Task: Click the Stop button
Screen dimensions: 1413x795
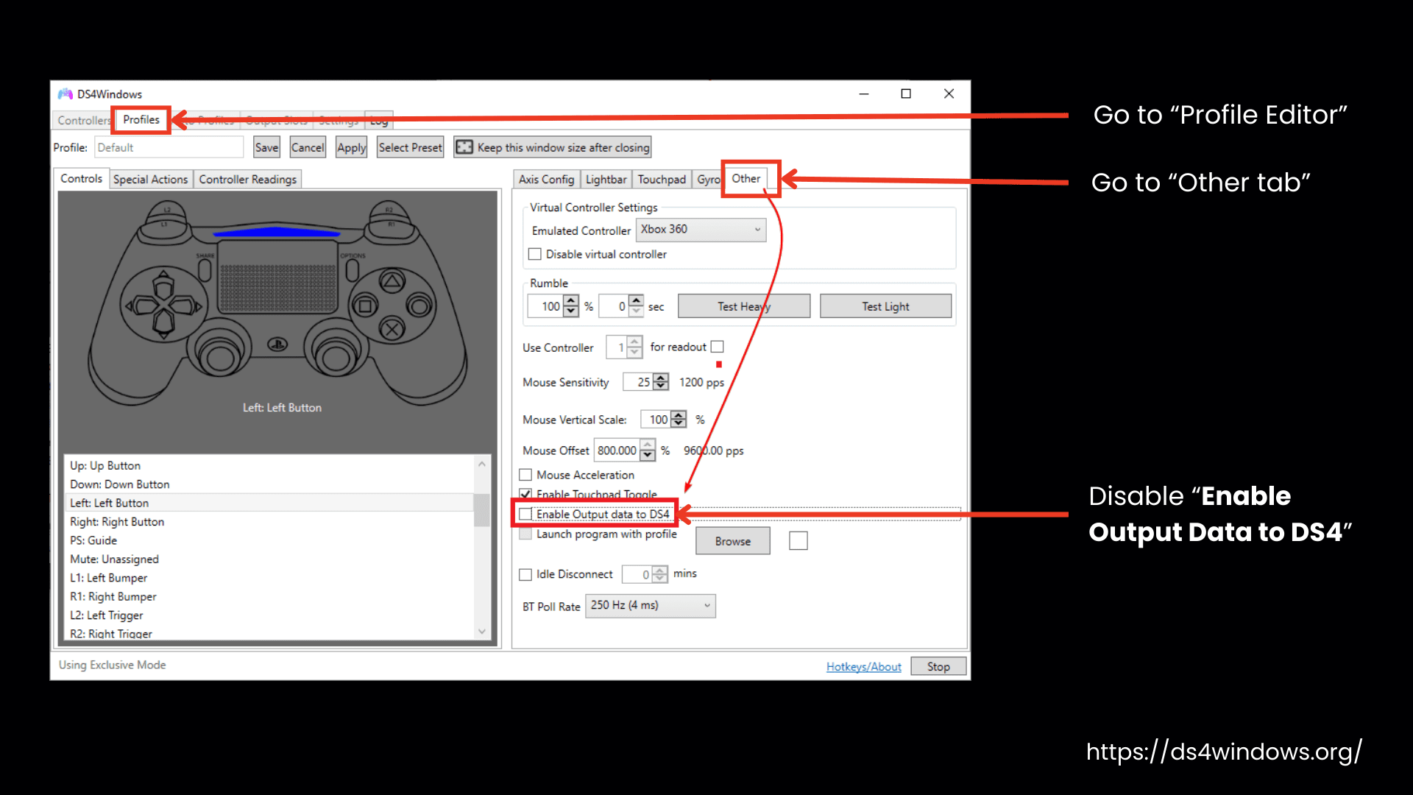Action: coord(938,666)
